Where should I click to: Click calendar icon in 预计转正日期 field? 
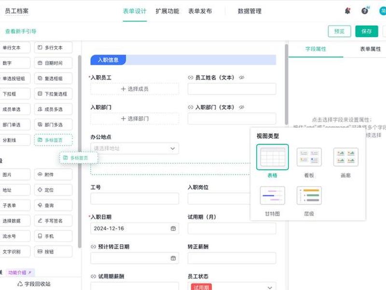tap(173, 258)
